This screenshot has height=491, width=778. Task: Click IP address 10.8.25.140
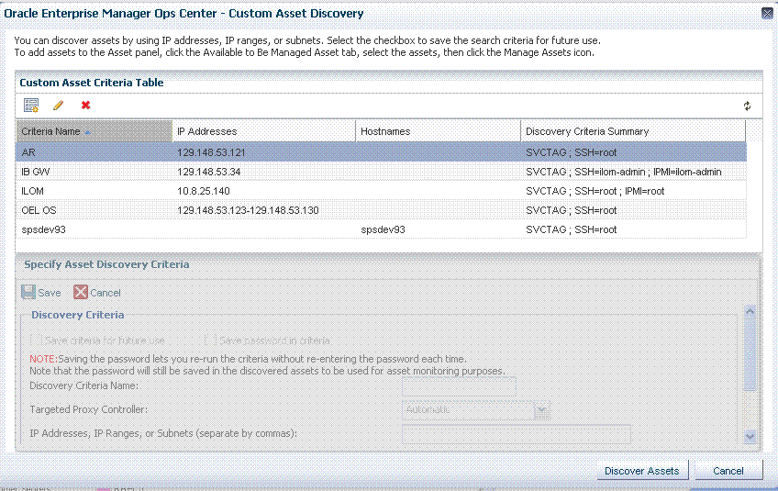[204, 191]
